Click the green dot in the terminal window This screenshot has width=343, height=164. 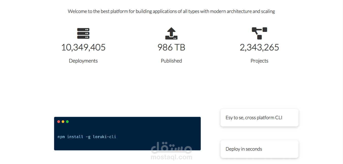[x=67, y=122]
